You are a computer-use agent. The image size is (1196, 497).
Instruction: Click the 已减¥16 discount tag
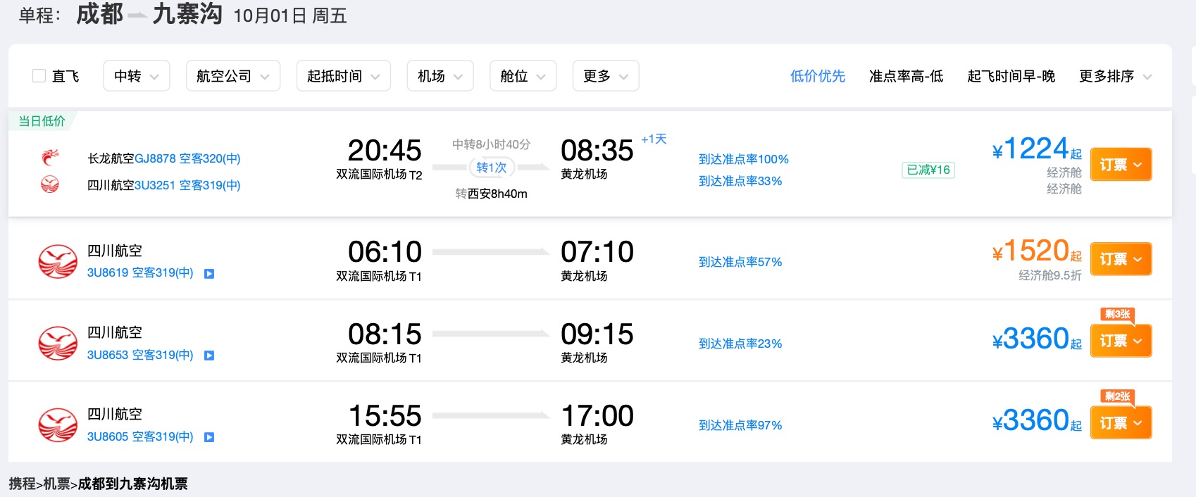click(928, 170)
